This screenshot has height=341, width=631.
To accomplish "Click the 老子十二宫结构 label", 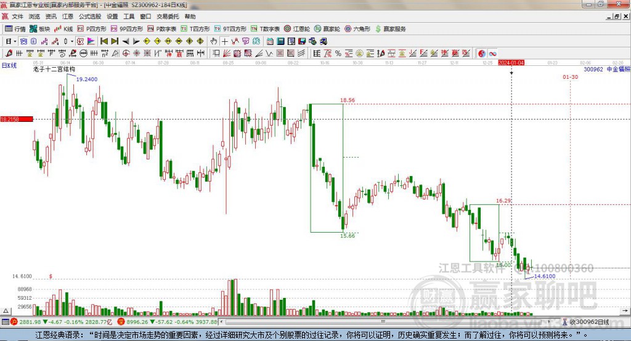I will coord(54,69).
